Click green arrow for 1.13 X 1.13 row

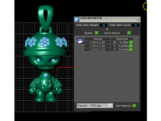coord(131,50)
